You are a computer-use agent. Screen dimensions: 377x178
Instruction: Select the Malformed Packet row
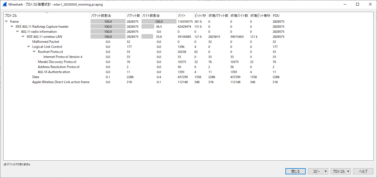(189, 42)
